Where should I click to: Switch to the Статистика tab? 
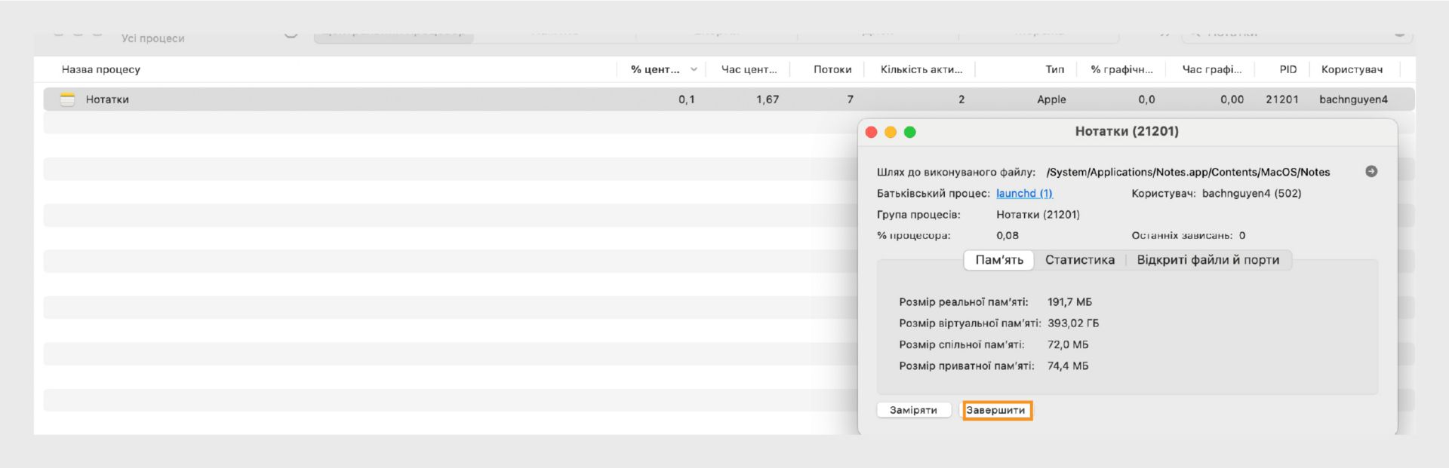tap(1079, 260)
